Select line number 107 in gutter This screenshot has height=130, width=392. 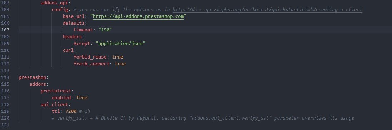[5, 30]
